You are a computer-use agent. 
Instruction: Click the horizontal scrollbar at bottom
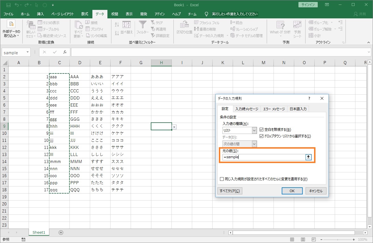pyautogui.click(x=293, y=233)
